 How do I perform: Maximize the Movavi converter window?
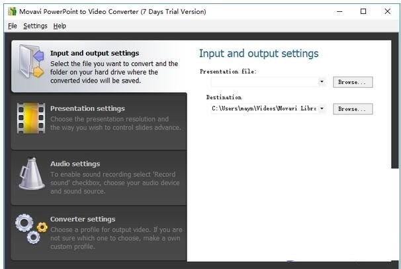point(363,11)
